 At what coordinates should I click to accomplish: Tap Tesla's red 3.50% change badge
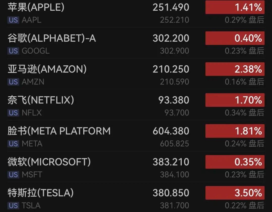pyautogui.click(x=235, y=193)
